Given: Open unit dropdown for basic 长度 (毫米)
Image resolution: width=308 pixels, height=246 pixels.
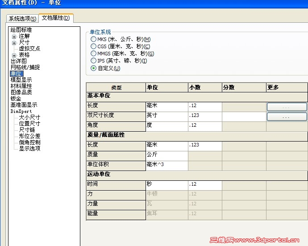Looking at the screenshot, I should (167, 107).
